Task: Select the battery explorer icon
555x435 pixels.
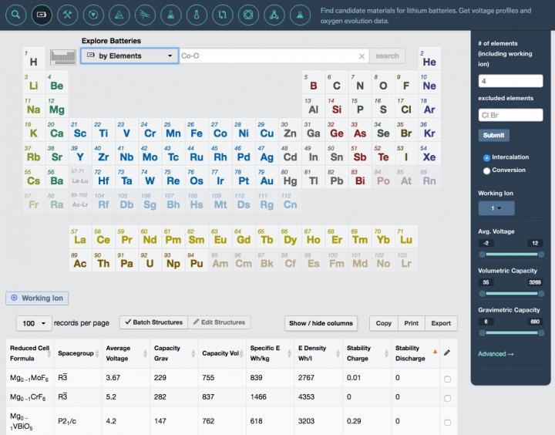Action: click(42, 14)
